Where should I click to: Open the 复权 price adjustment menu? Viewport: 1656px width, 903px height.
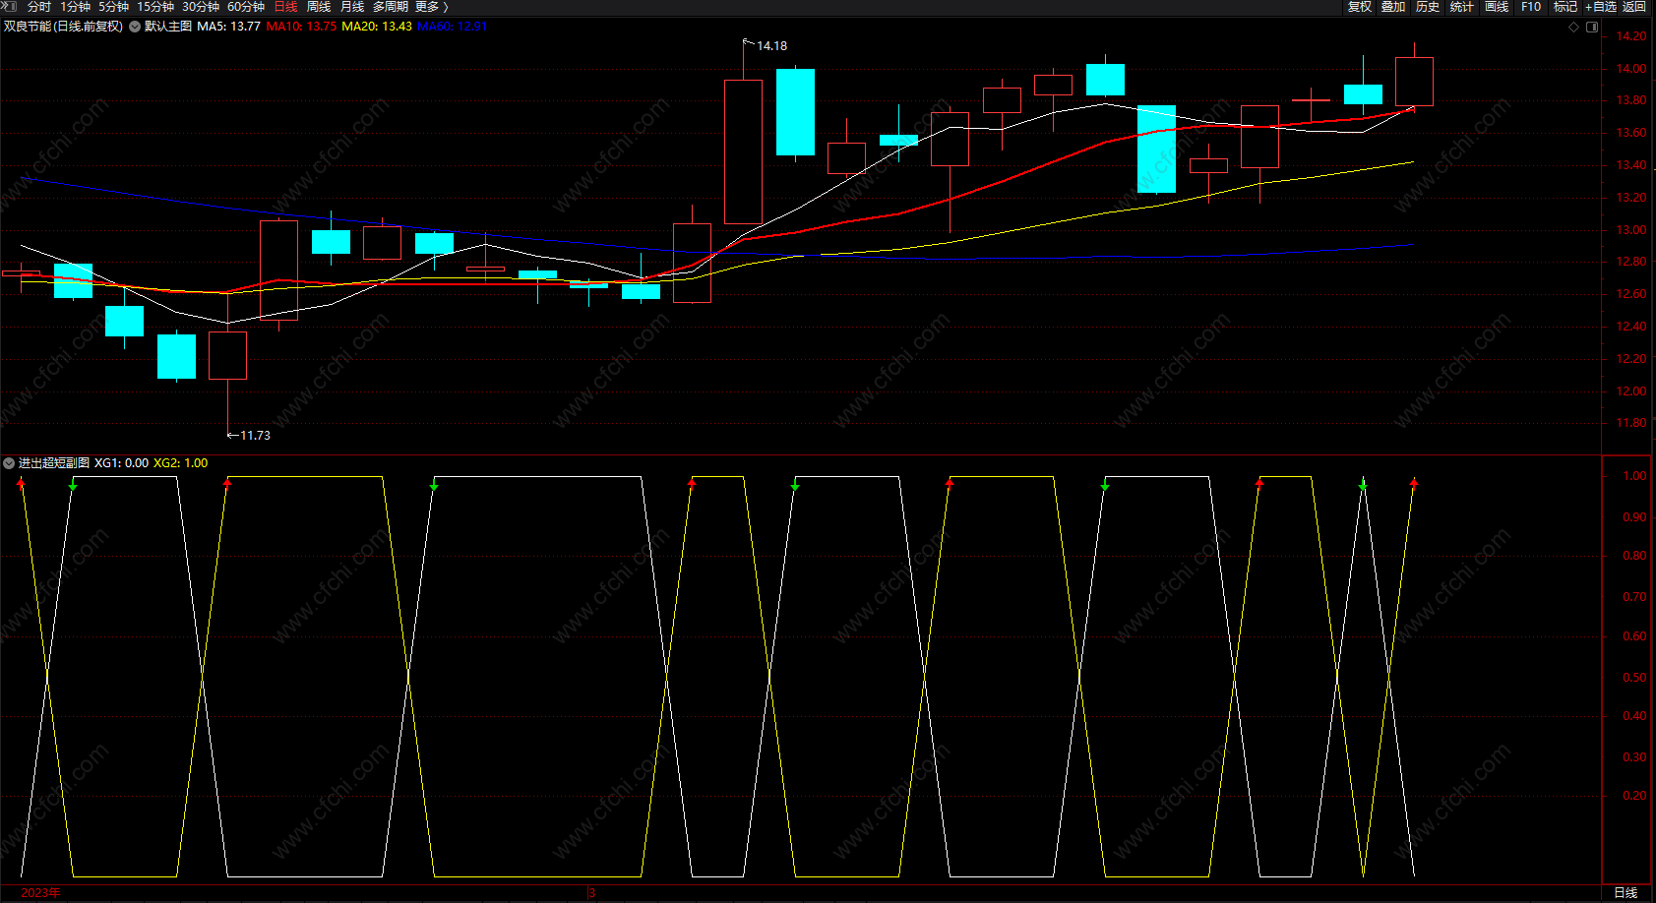pyautogui.click(x=1360, y=7)
